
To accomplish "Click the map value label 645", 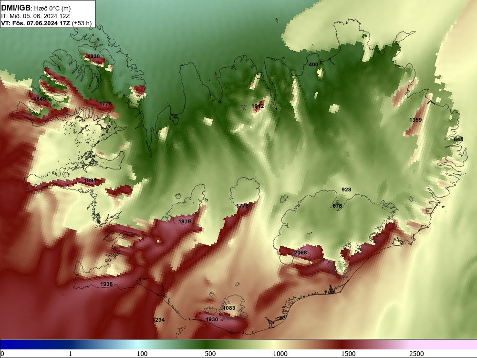I will coord(458,139).
